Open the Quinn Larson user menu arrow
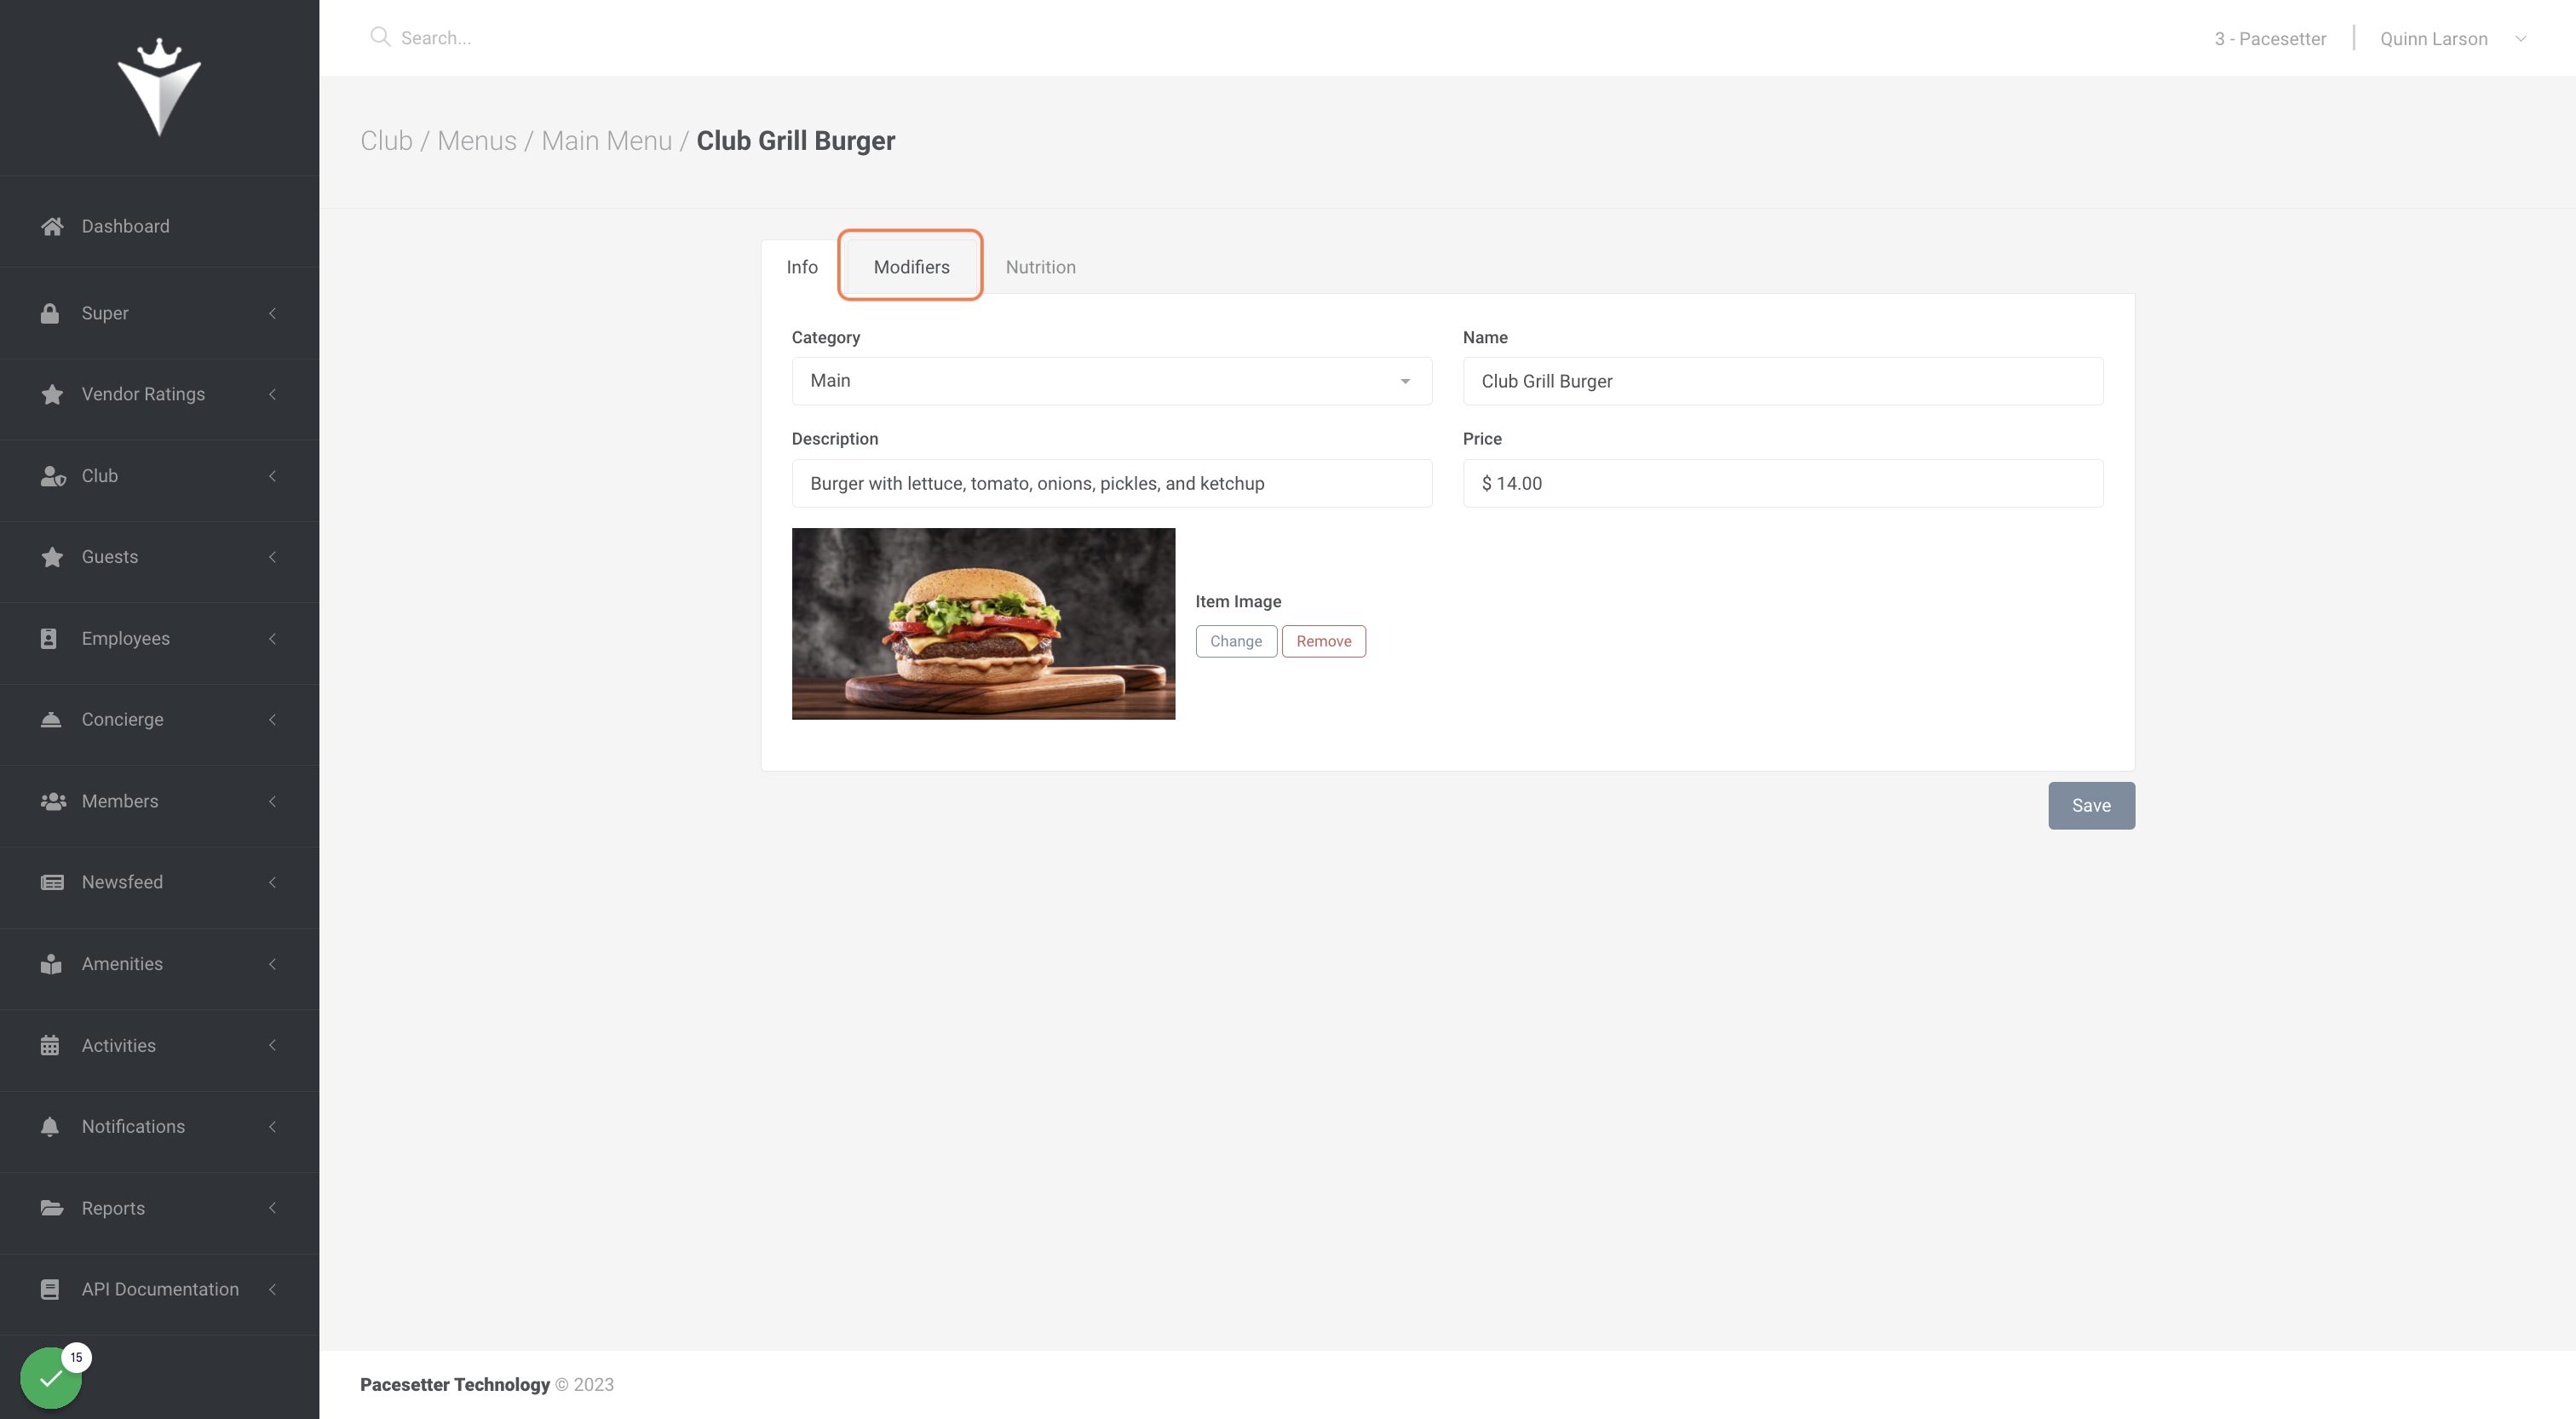 point(2521,39)
